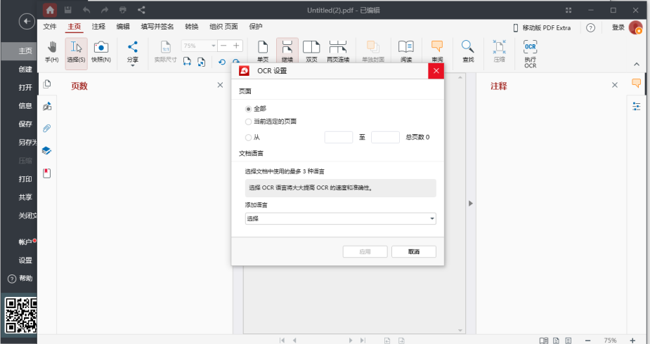This screenshot has width=650, height=344.
Task: Open the attachments paperclip panel
Action: [x=47, y=128]
